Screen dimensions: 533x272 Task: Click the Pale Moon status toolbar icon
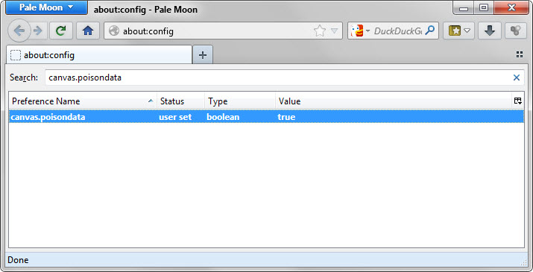coord(516,31)
